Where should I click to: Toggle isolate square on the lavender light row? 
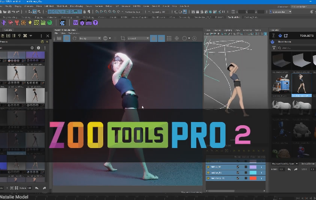(x=246, y=167)
